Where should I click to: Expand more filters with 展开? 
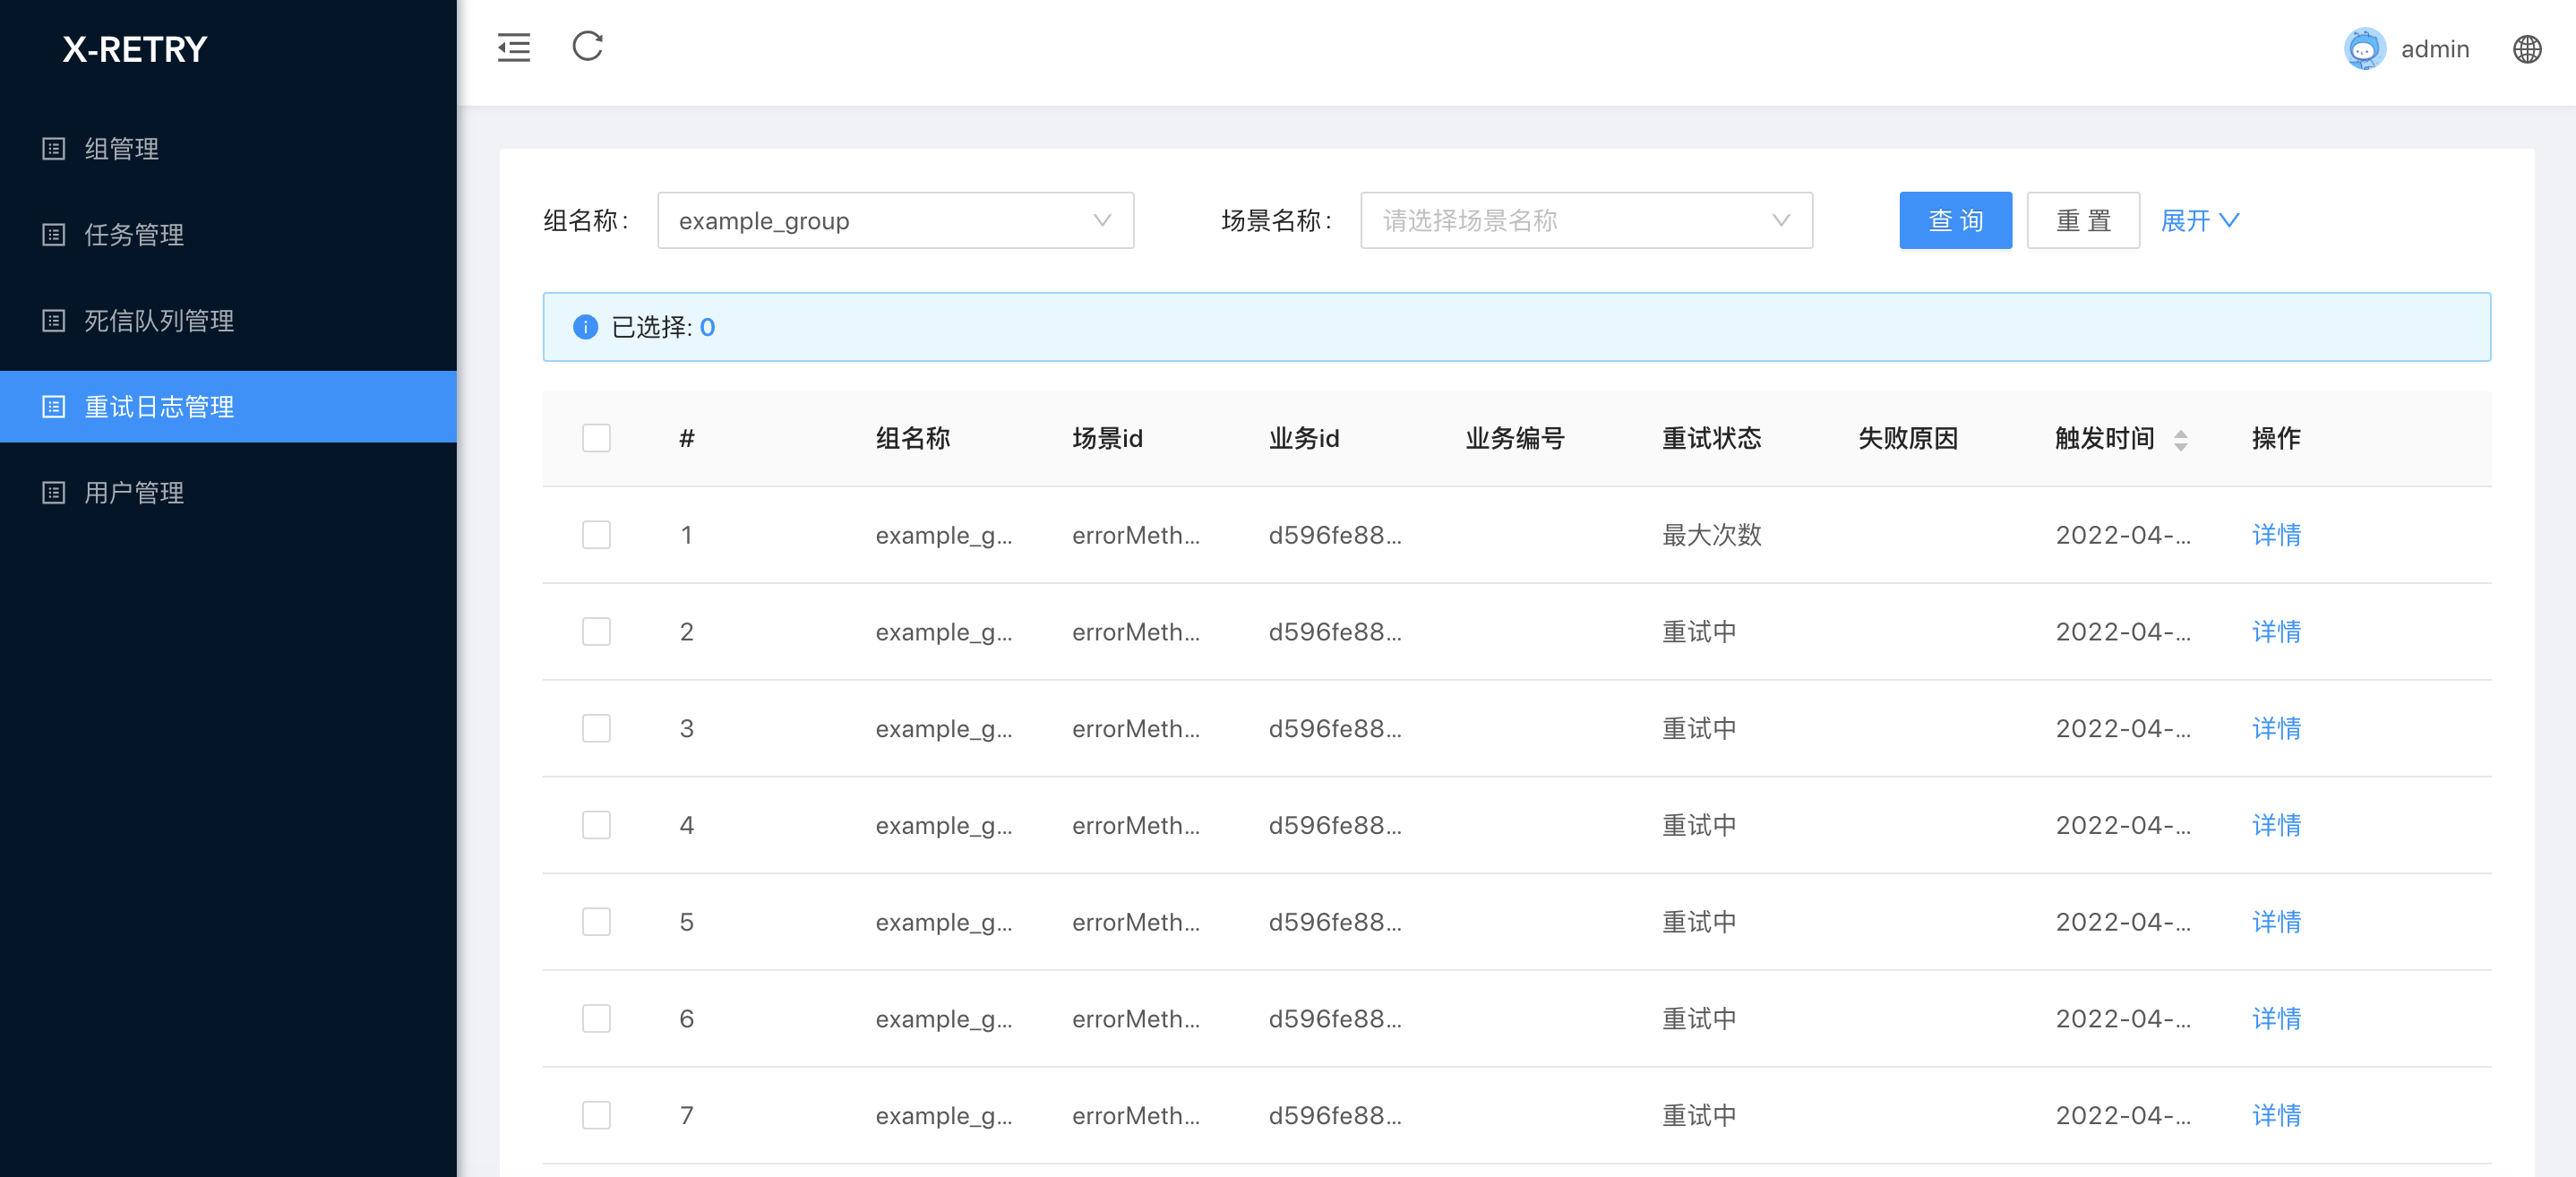point(2199,221)
